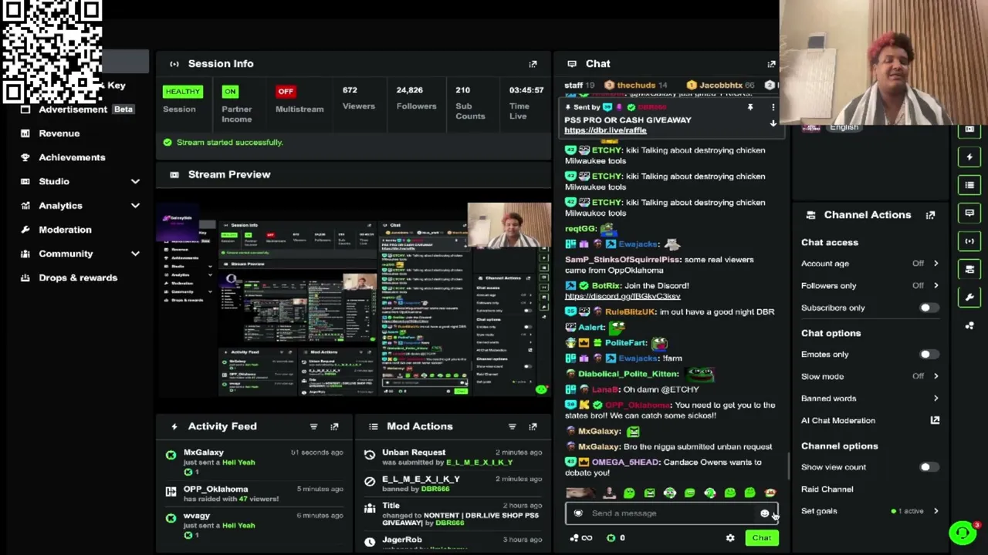
Task: Toggle Subscribers only chat
Action: click(929, 308)
